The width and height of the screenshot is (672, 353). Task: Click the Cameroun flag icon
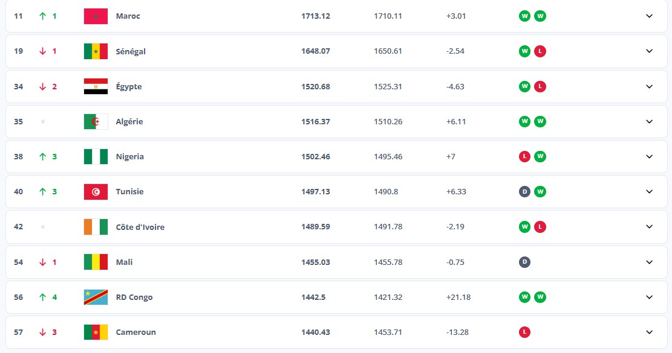[96, 332]
